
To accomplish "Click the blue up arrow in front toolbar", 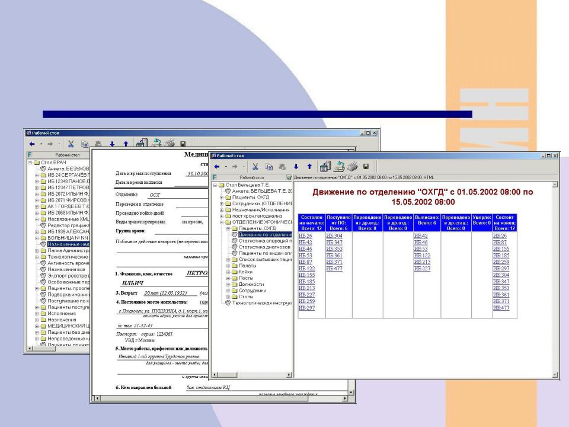I will click(x=309, y=168).
